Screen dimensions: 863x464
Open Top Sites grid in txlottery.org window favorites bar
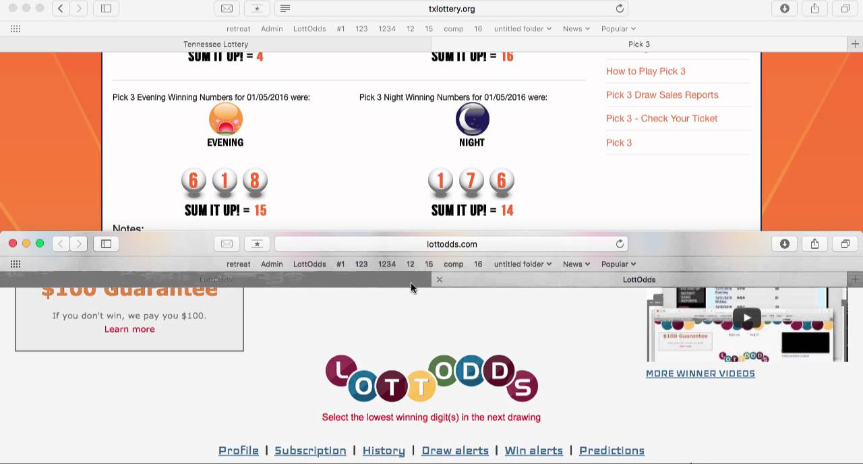point(16,28)
